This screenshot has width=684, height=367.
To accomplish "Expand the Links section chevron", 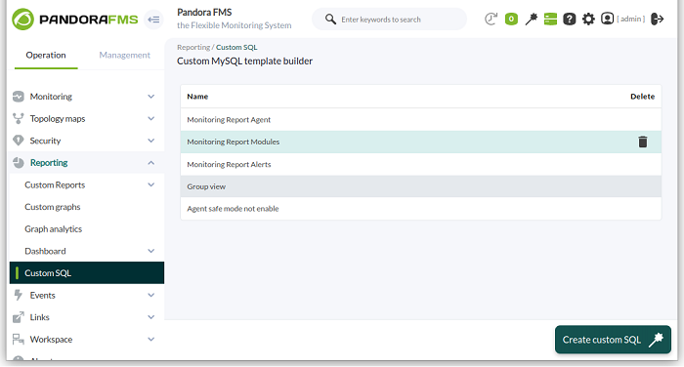I will 150,317.
